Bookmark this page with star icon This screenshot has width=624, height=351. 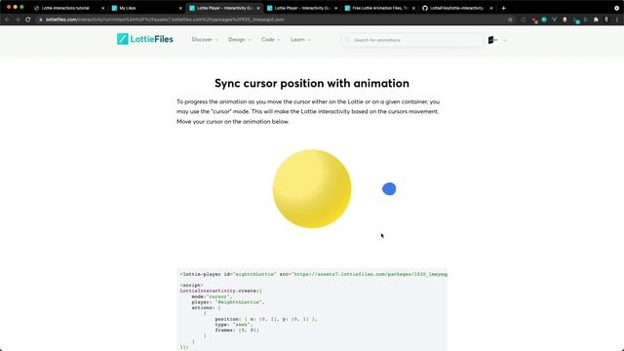tap(510, 19)
